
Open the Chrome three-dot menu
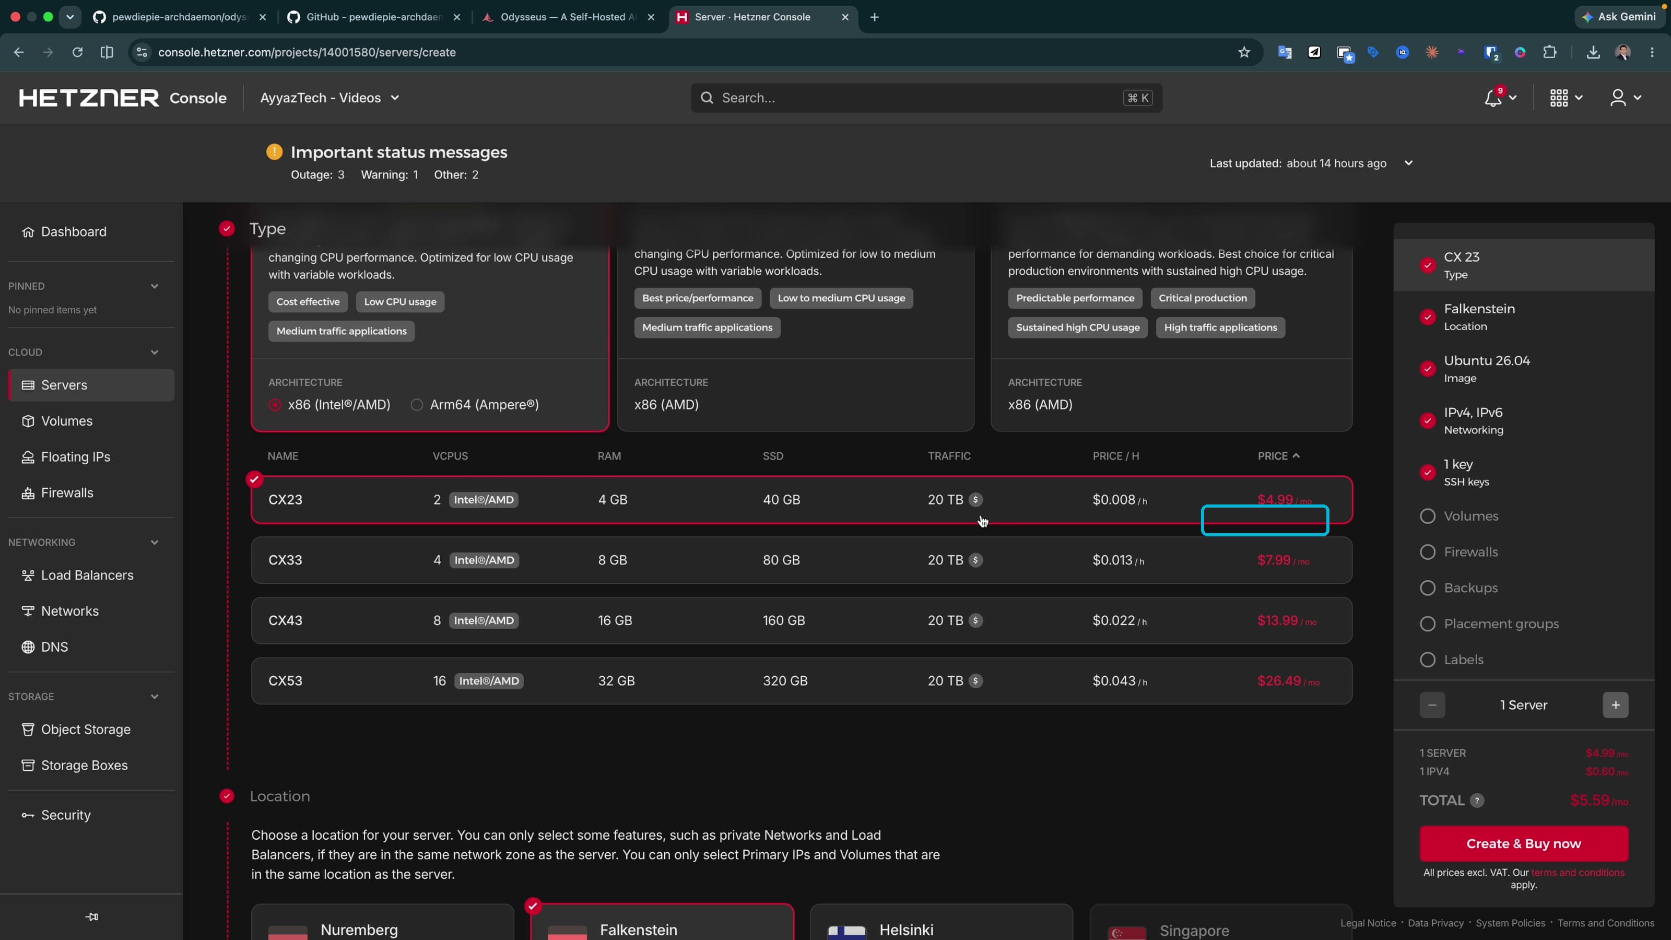coord(1652,53)
